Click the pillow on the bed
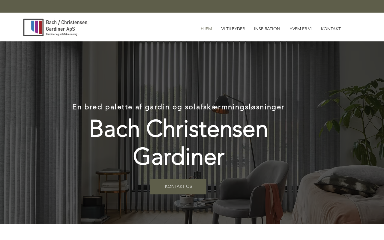The width and height of the screenshot is (384, 240). tap(348, 180)
